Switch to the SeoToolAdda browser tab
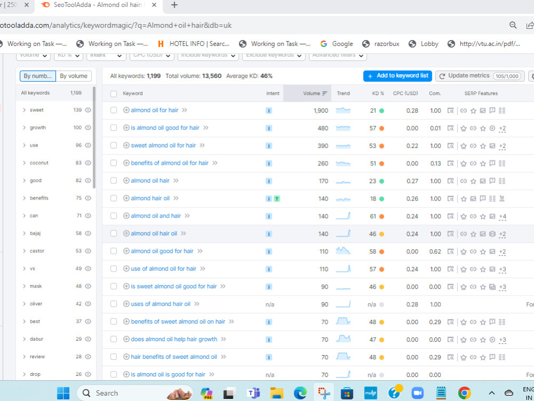This screenshot has height=401, width=534. [99, 5]
